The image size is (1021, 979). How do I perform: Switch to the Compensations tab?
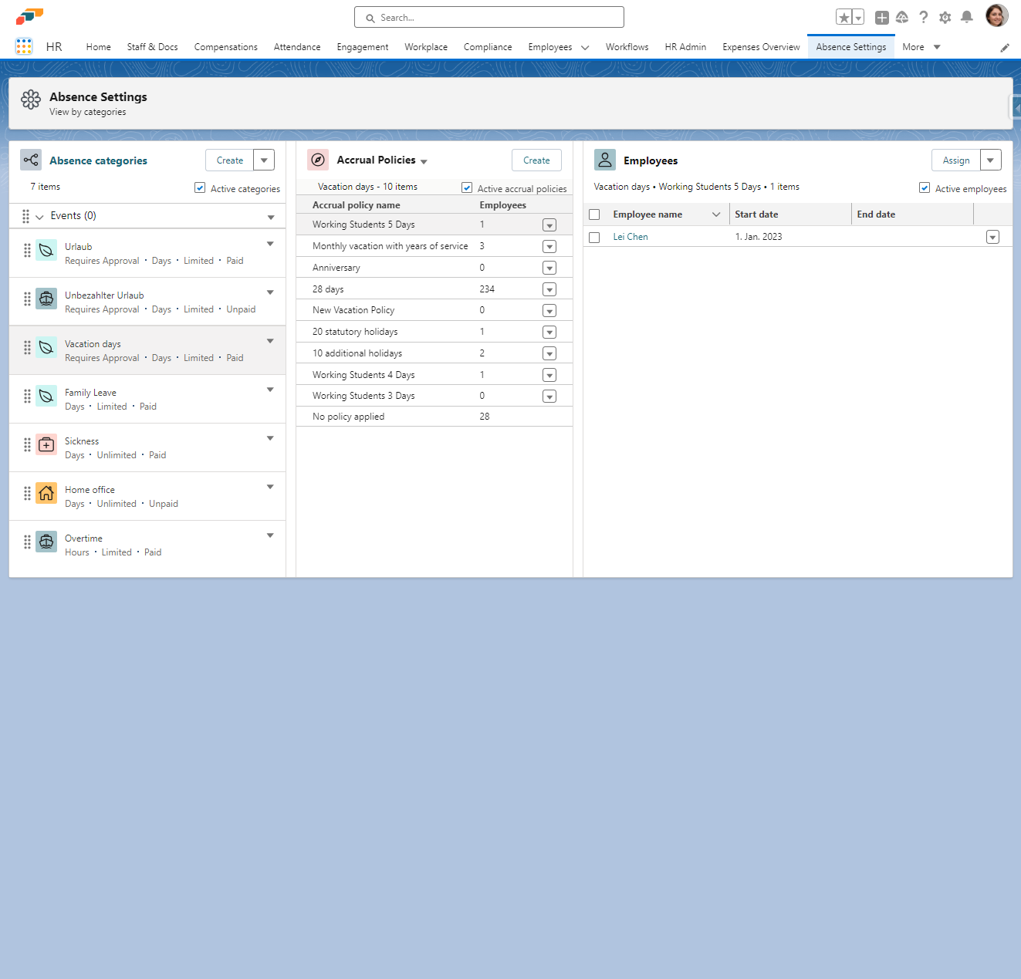click(x=225, y=47)
